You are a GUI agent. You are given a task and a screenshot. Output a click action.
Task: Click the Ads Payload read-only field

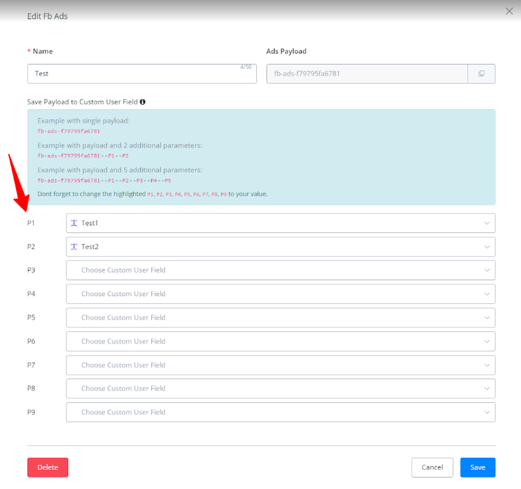point(367,73)
